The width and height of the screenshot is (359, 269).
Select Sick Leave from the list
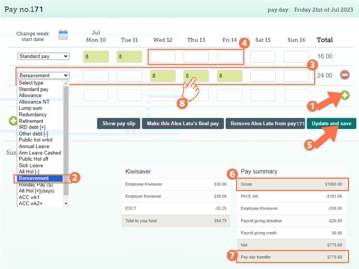click(31, 166)
